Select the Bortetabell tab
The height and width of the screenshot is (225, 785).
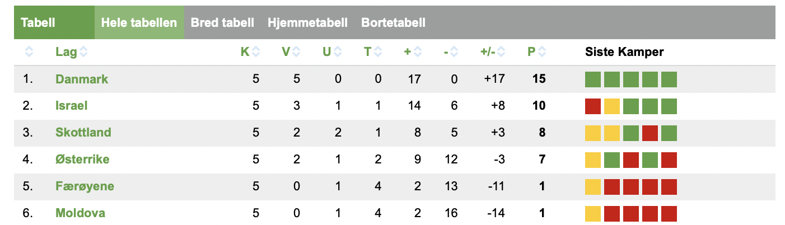point(393,23)
